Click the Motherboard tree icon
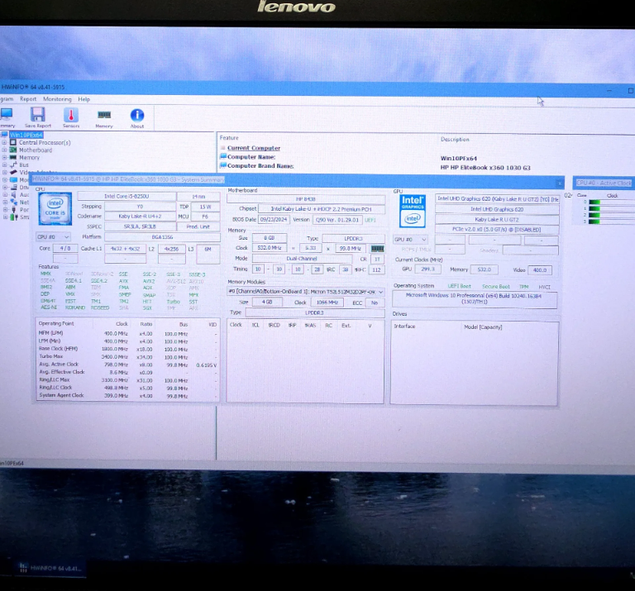Image resolution: width=635 pixels, height=591 pixels. click(x=13, y=150)
